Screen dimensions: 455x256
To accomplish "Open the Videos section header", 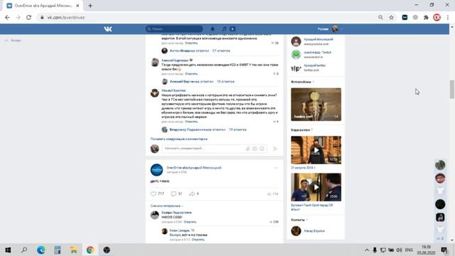I will coord(300,130).
